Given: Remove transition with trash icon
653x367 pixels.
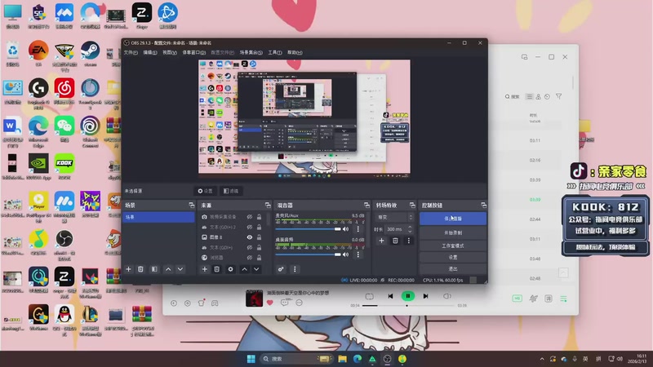Looking at the screenshot, I should click(x=395, y=241).
